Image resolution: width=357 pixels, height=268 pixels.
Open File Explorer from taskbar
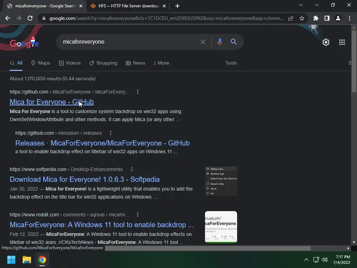(x=26, y=260)
